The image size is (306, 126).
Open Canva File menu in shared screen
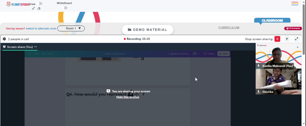tap(36, 54)
